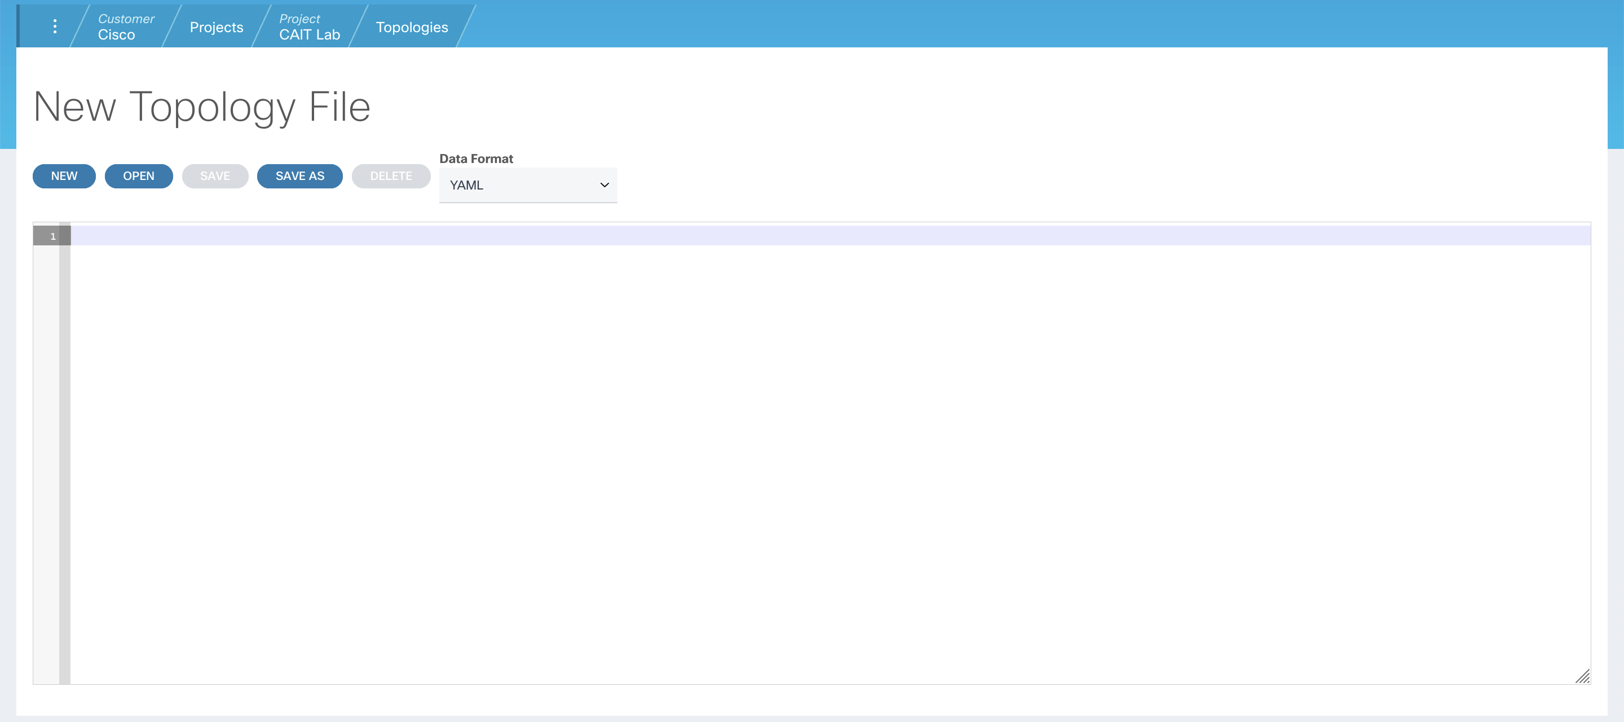1624x722 pixels.
Task: Grab the editor resize handle corner
Action: 1583,677
